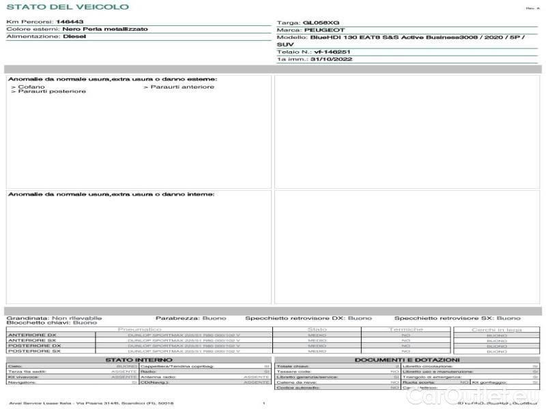This screenshot has width=546, height=409.
Task: Select the Km Percorsi value 146443
Action: (70, 22)
